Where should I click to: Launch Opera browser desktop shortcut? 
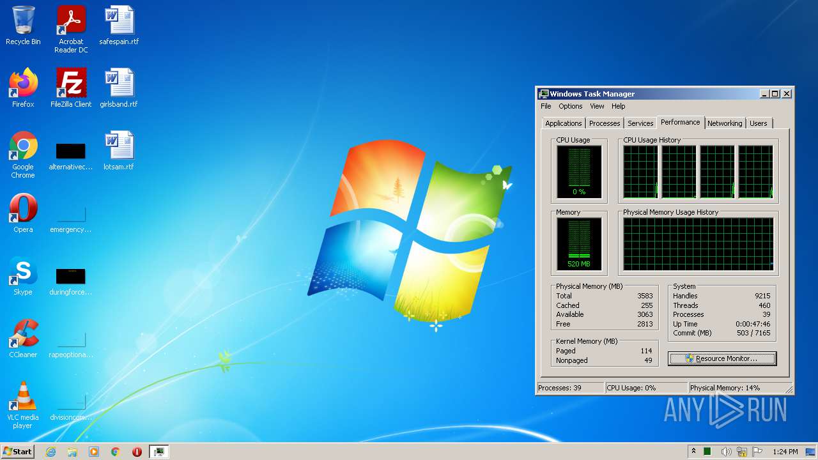pyautogui.click(x=23, y=213)
